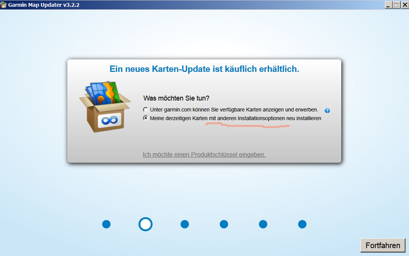The height and width of the screenshot is (256, 409).
Task: Click the fourth progress step dot
Action: (x=224, y=224)
